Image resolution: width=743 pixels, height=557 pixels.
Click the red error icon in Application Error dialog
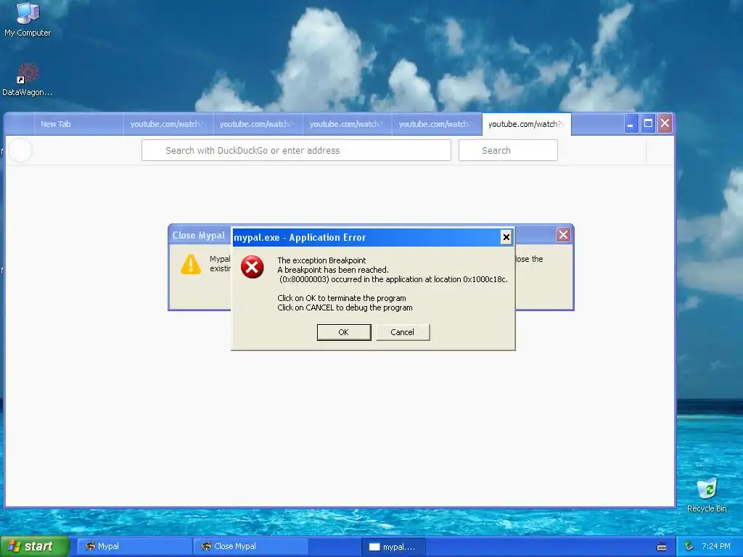point(252,267)
